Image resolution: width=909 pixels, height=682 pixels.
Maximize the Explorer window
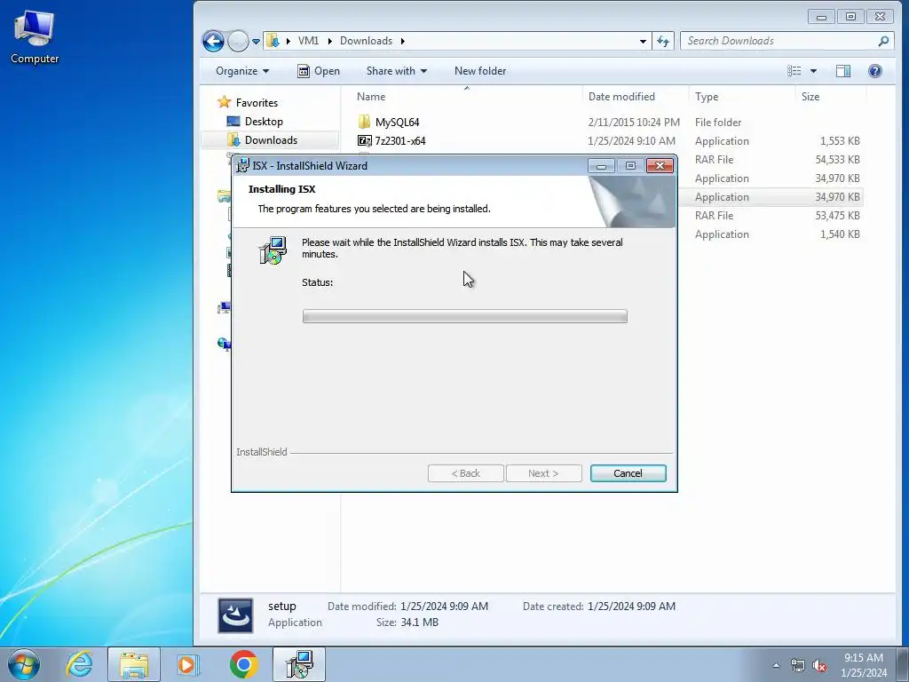click(850, 16)
